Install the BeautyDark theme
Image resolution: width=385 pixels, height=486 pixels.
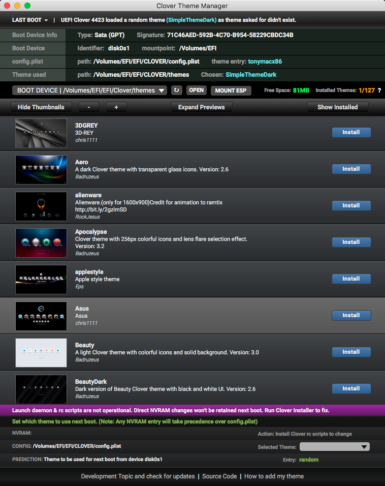point(351,388)
